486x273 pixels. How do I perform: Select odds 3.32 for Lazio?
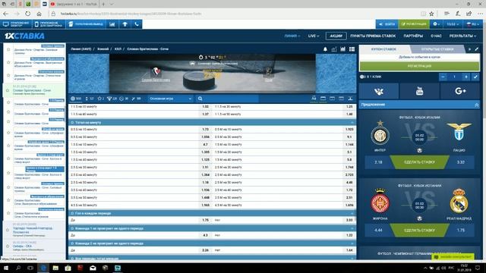[461, 162]
